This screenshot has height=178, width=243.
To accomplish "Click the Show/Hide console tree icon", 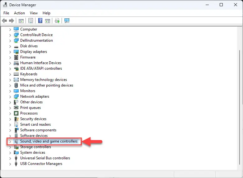I will [x=21, y=21].
